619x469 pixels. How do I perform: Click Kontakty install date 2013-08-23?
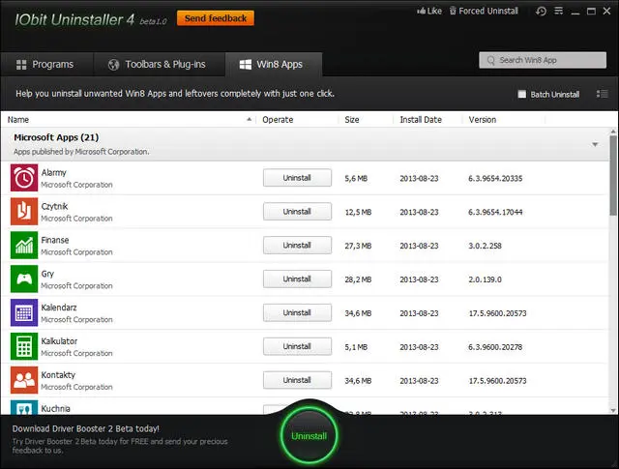coord(419,381)
